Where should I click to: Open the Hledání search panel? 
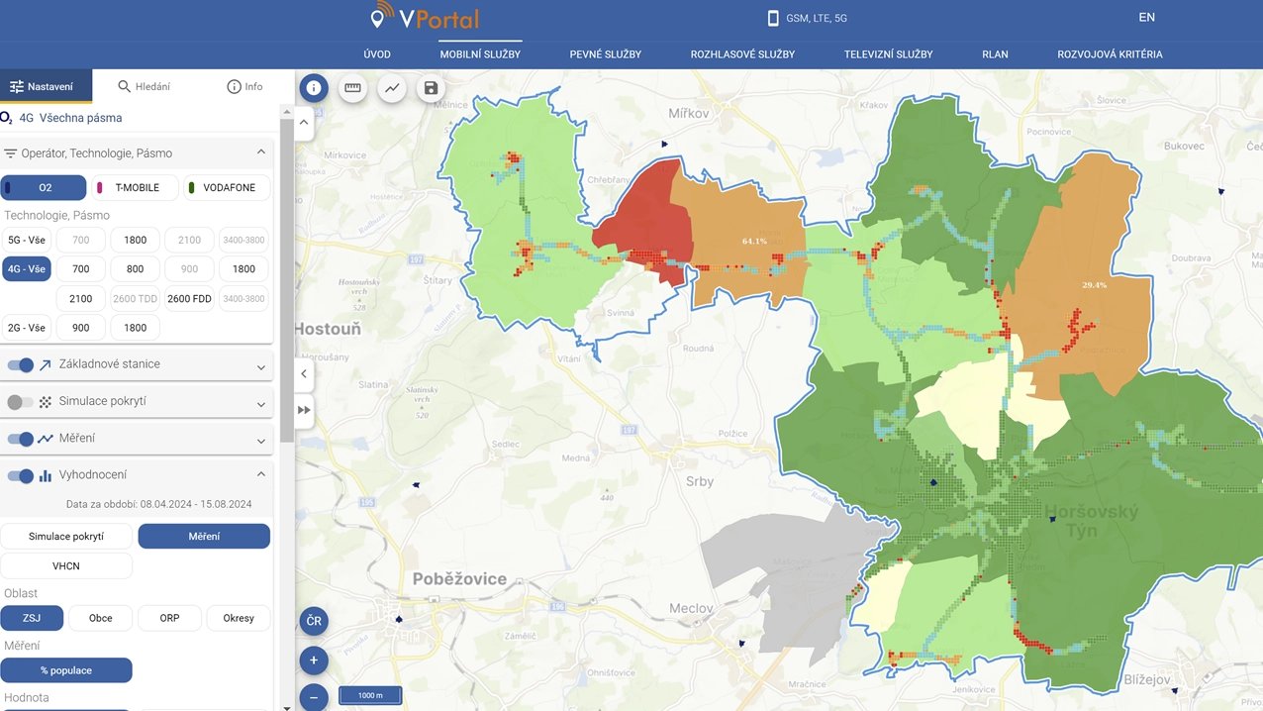(x=142, y=86)
